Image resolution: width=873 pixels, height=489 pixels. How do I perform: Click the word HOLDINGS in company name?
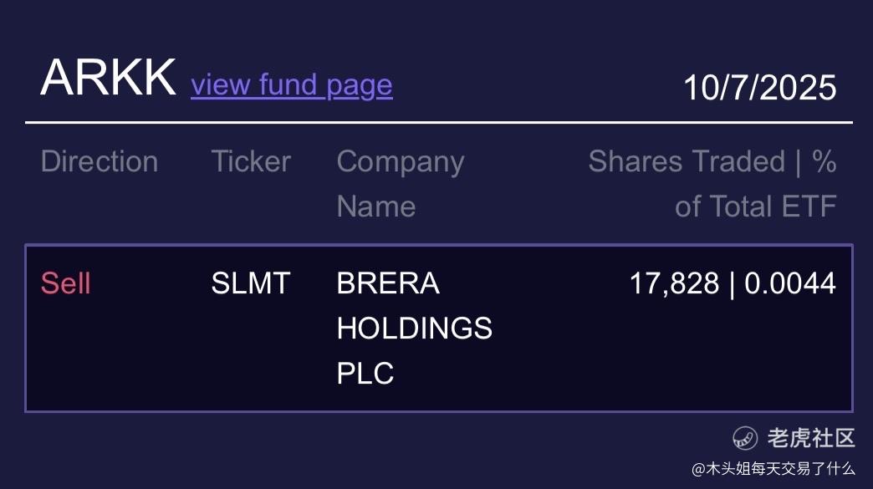[414, 329]
